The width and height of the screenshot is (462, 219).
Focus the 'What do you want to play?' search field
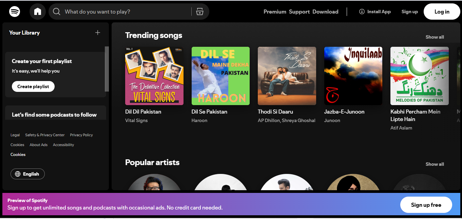(129, 12)
